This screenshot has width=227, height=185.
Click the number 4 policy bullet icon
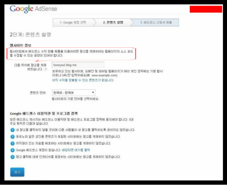tap(12, 150)
